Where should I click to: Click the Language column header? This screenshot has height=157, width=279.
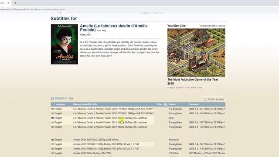(60, 104)
